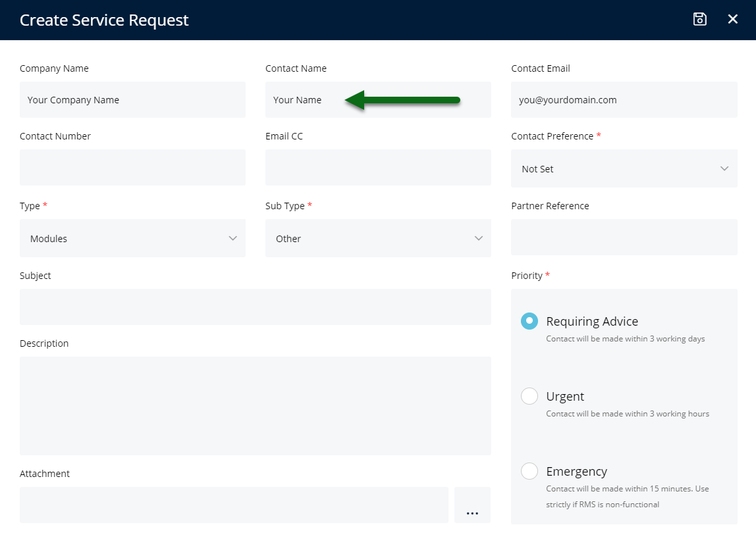Choose the Urgent priority radio button
Viewport: 756px width, 552px height.
coord(529,396)
